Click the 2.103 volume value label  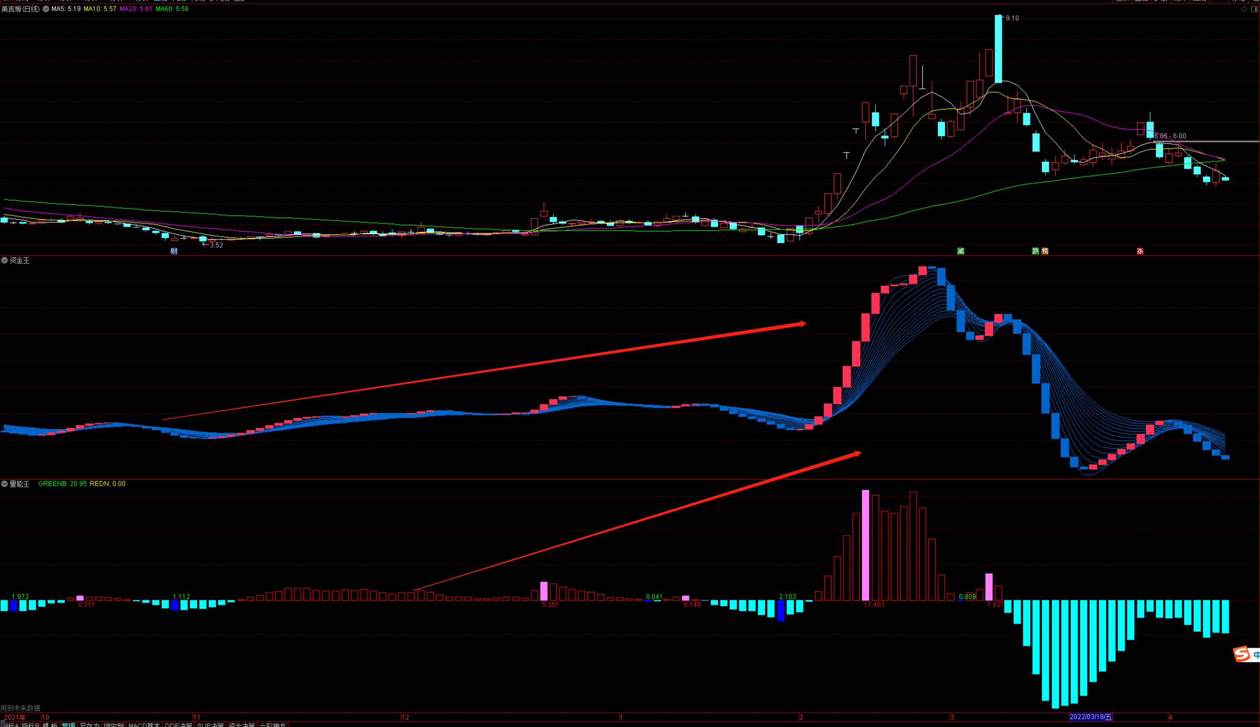click(788, 597)
